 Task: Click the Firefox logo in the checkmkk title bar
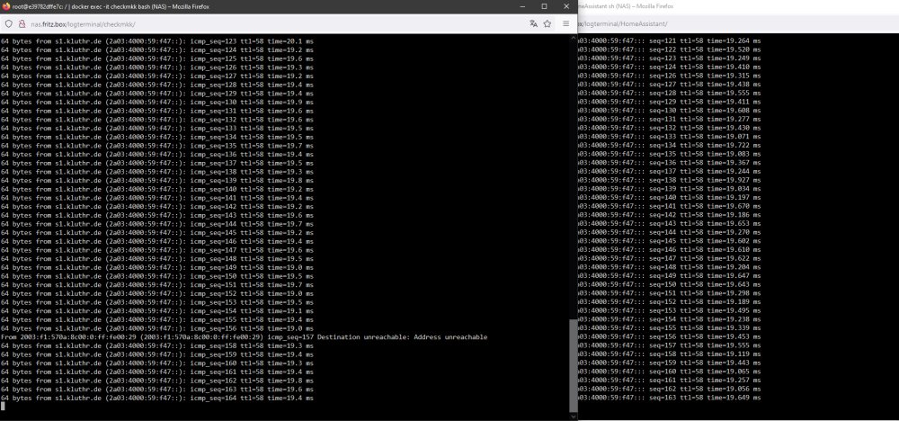pyautogui.click(x=6, y=6)
